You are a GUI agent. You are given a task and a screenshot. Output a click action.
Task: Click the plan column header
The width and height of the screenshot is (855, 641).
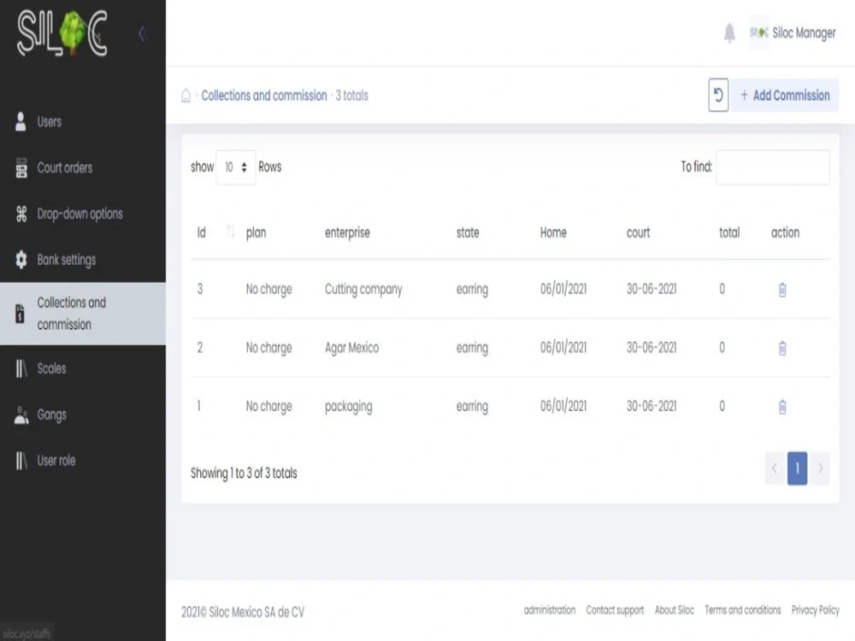coord(256,232)
